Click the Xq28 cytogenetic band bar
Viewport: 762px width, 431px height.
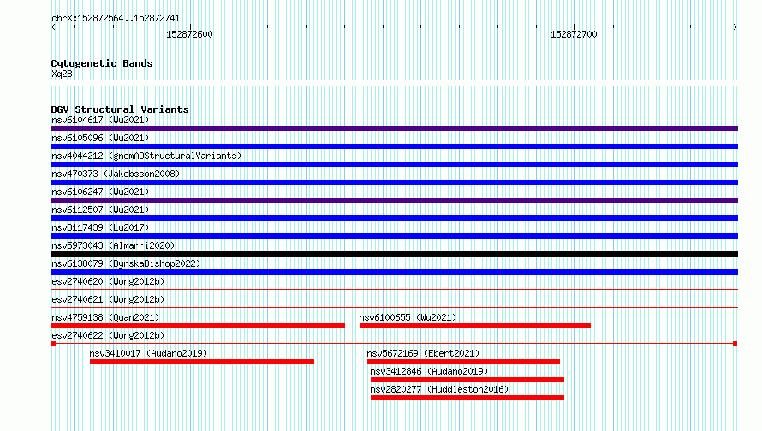(x=394, y=83)
